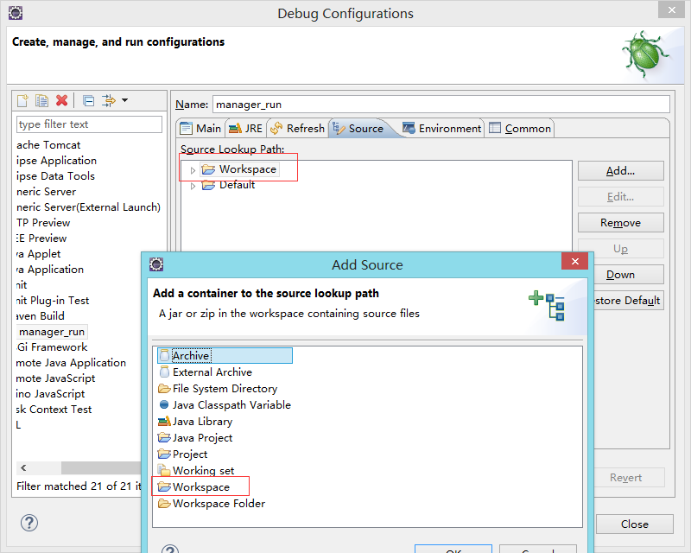
Task: Select the Source tab
Action: tap(358, 129)
